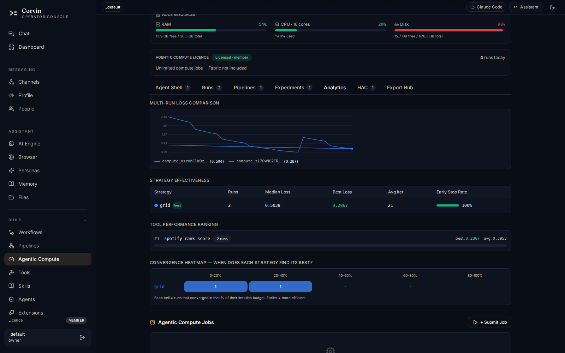The width and height of the screenshot is (565, 353).
Task: Click the Disk resource icon
Action: pyautogui.click(x=397, y=24)
